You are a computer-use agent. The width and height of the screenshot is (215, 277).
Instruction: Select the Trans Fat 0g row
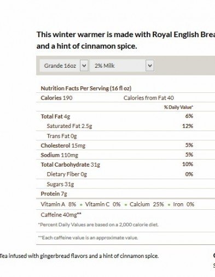(126, 135)
